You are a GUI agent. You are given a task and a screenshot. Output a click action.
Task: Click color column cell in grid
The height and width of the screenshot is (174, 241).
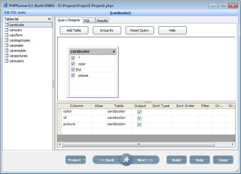(x=77, y=112)
